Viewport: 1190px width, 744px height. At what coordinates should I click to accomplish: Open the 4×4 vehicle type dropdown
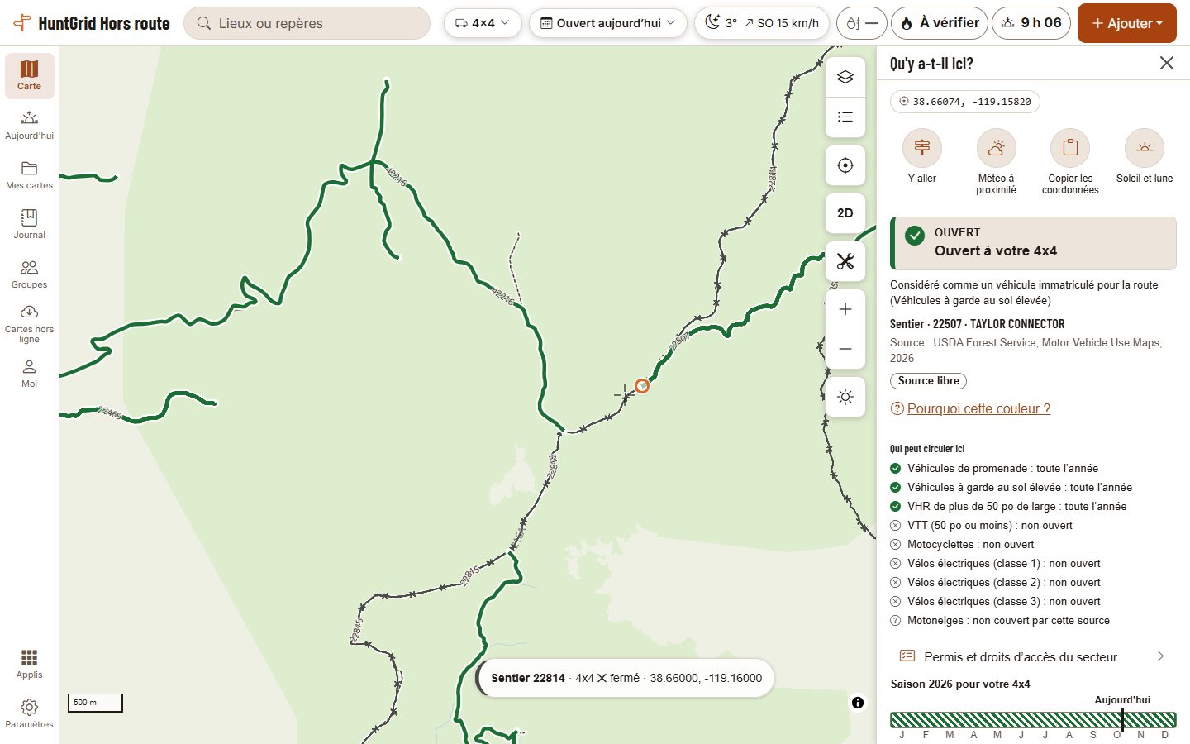(x=483, y=23)
